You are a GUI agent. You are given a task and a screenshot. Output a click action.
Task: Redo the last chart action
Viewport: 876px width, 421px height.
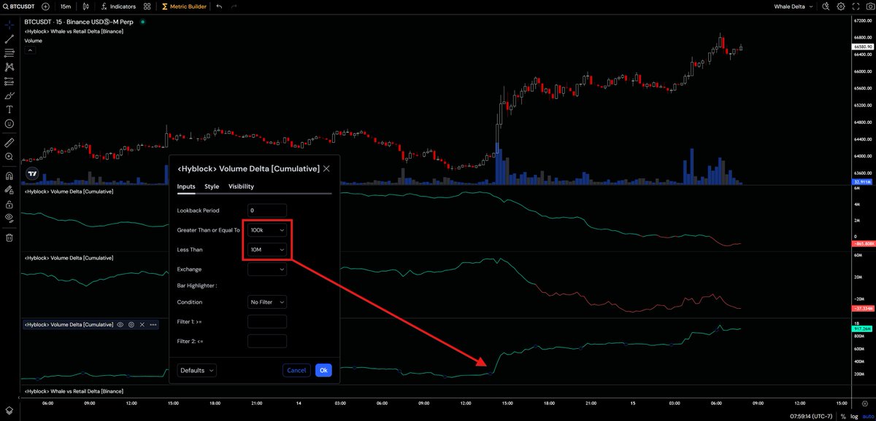234,7
